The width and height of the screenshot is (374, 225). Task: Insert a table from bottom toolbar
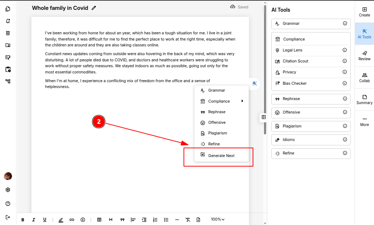(x=99, y=220)
